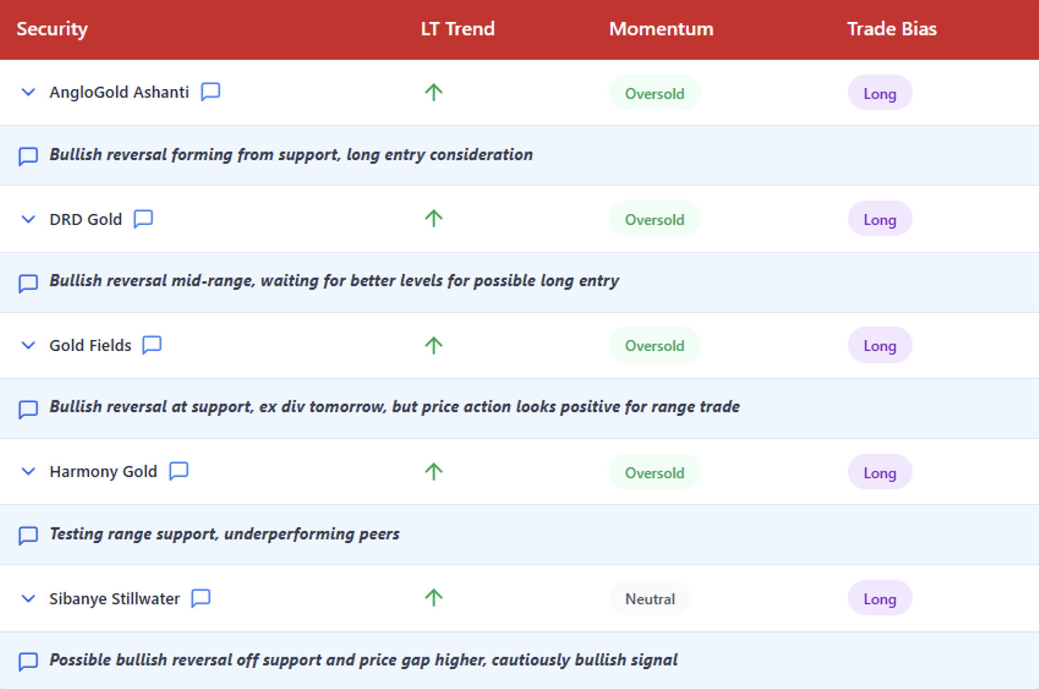The height and width of the screenshot is (689, 1039).
Task: Open the comment icon beside Gold Fields
Action: [x=152, y=345]
